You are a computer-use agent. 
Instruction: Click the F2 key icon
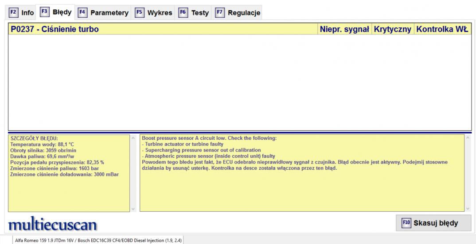(13, 13)
